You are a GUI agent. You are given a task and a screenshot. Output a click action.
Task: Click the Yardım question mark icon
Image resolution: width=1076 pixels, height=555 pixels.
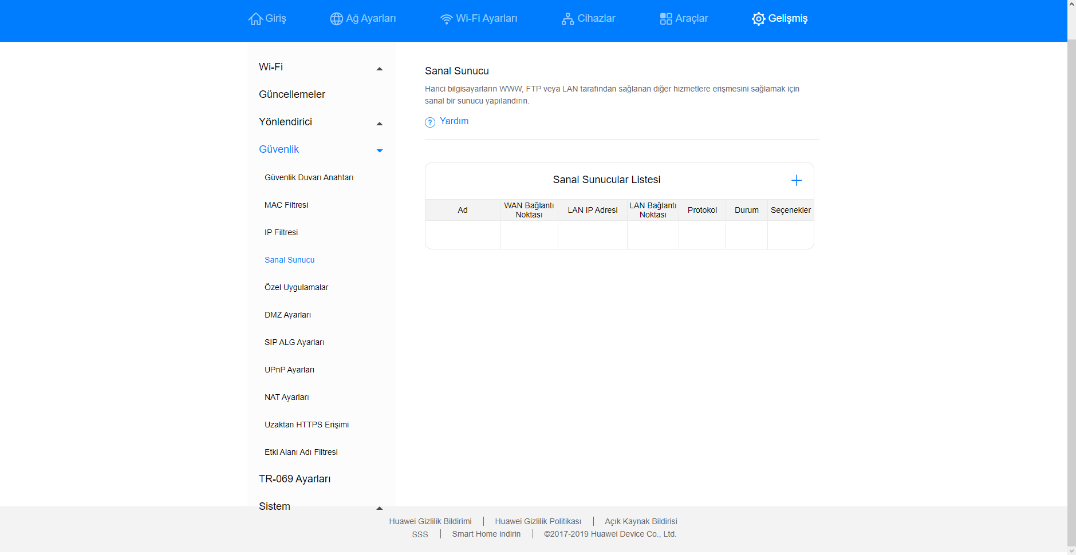pyautogui.click(x=430, y=122)
